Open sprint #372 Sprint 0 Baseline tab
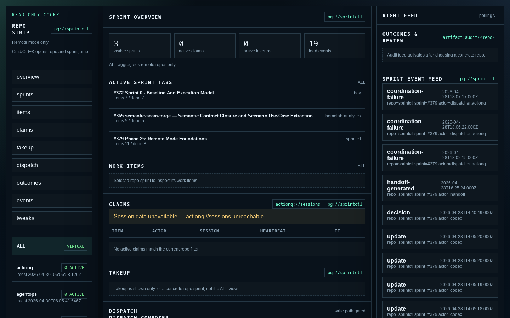 coord(237,95)
